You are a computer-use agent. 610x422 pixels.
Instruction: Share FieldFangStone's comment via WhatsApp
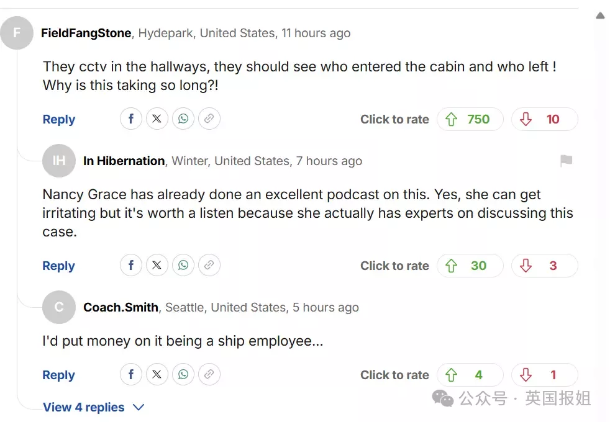[x=183, y=119]
